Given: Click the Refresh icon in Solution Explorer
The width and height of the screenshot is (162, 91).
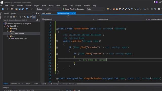Looking at the screenshot, I should [28, 17].
